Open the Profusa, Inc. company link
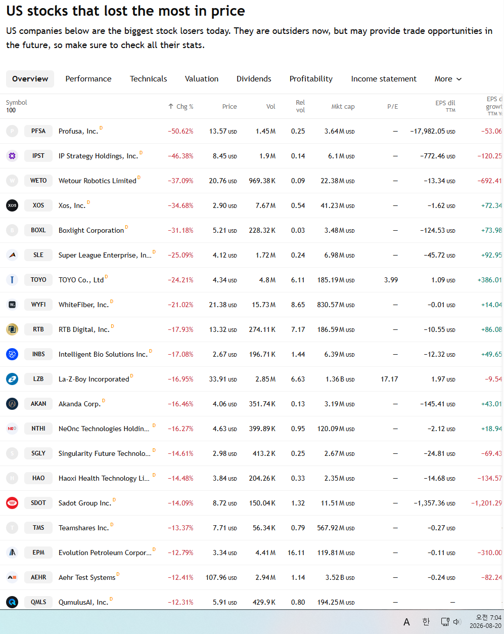Image resolution: width=504 pixels, height=634 pixels. click(x=78, y=131)
